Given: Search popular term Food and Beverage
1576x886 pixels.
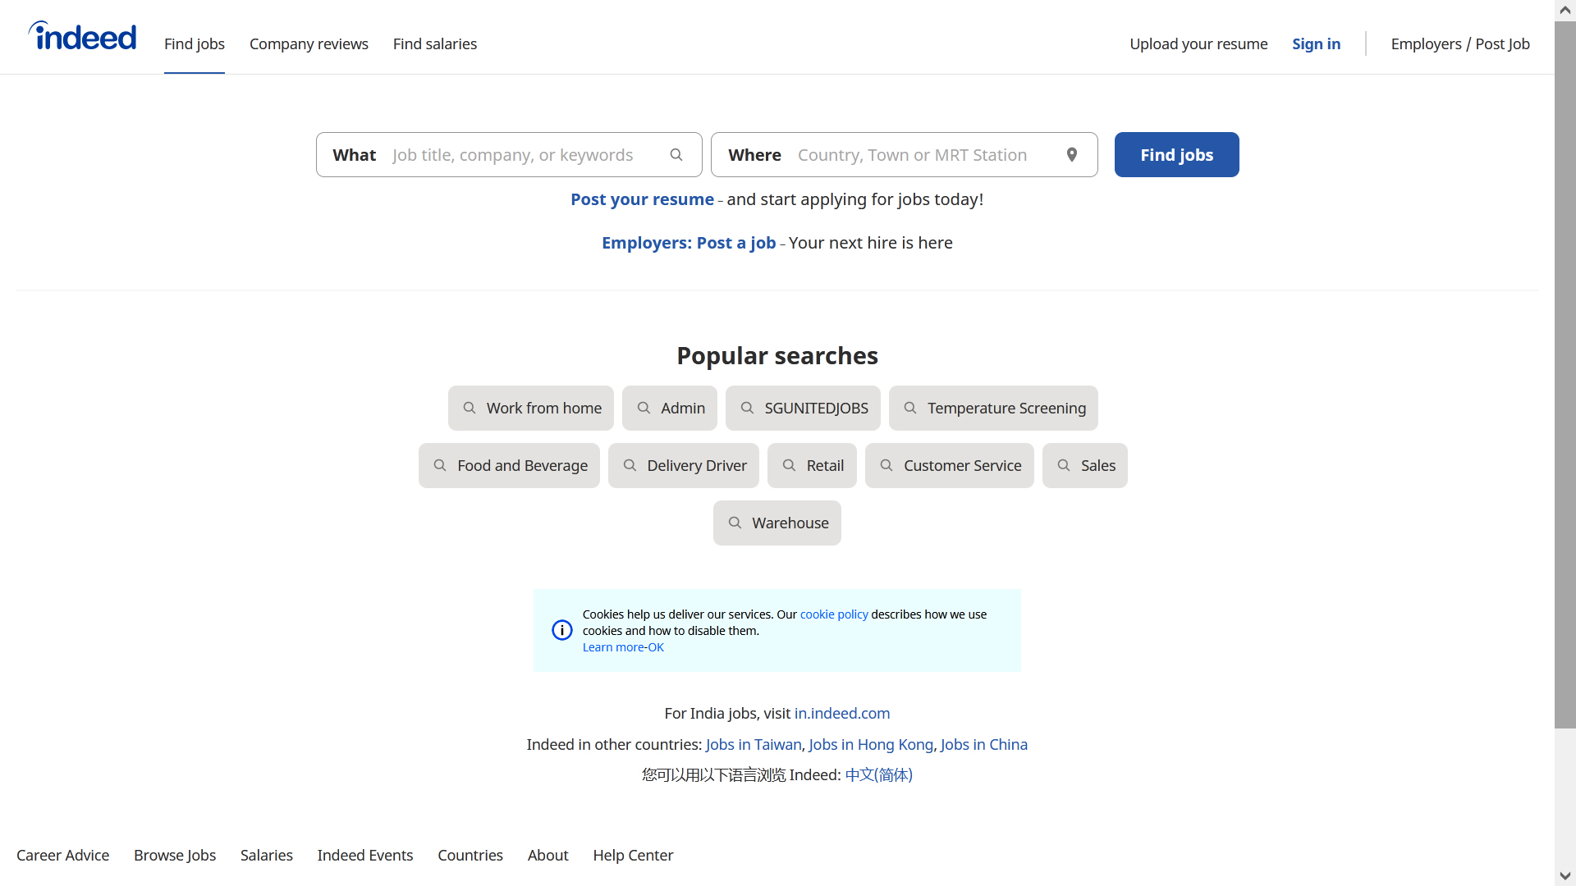Looking at the screenshot, I should (509, 465).
